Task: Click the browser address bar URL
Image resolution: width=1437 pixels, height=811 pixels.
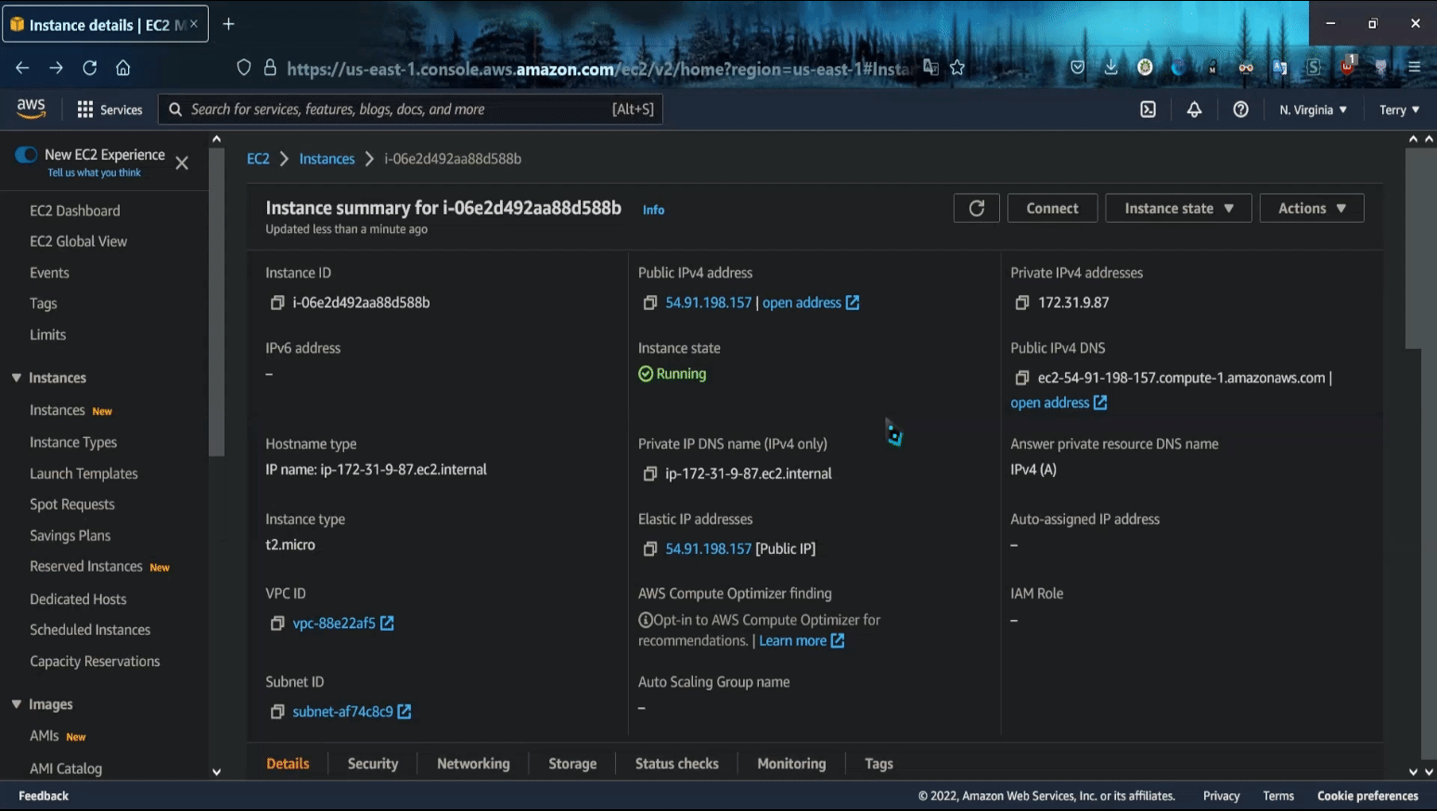Action: pyautogui.click(x=598, y=69)
